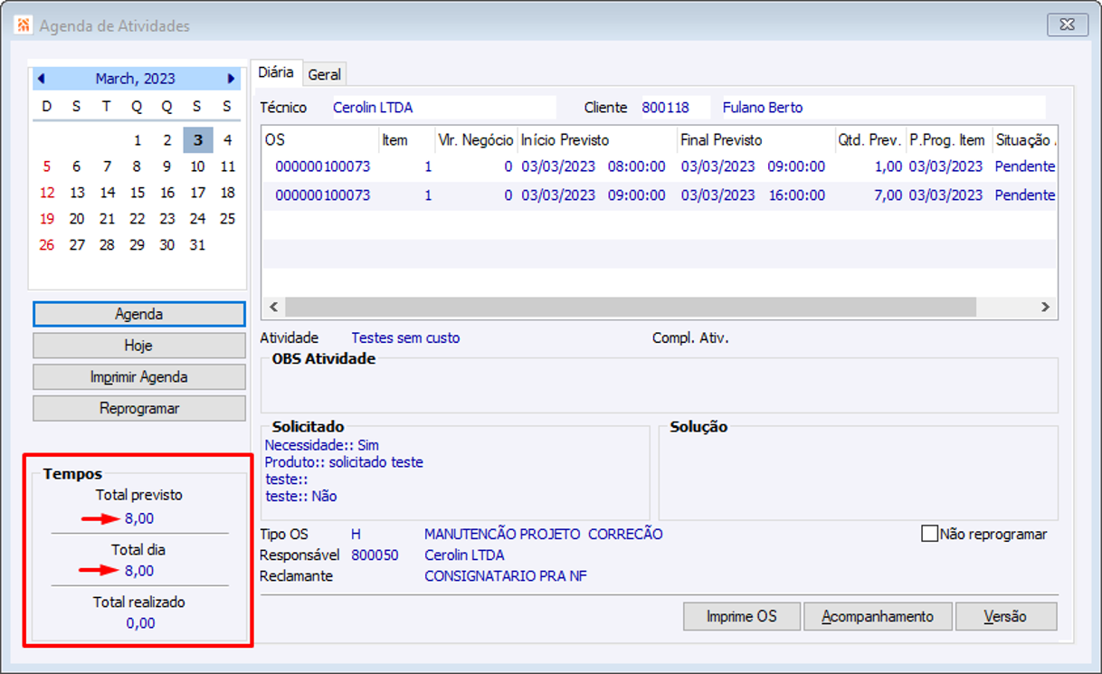Go to next month in calendar

tap(232, 79)
